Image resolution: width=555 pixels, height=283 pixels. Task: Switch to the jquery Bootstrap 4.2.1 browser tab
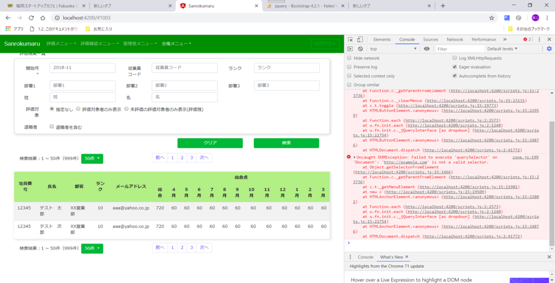(306, 6)
